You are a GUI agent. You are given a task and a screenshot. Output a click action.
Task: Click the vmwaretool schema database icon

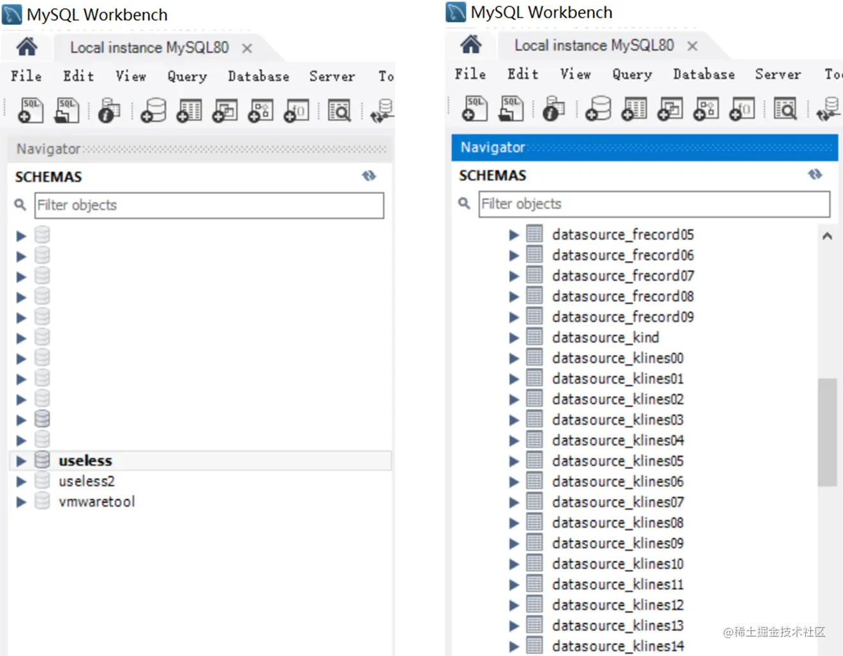42,501
